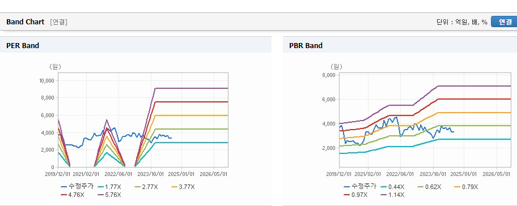Toggle the 0.44X legend series
The width and height of the screenshot is (517, 206).
392,187
